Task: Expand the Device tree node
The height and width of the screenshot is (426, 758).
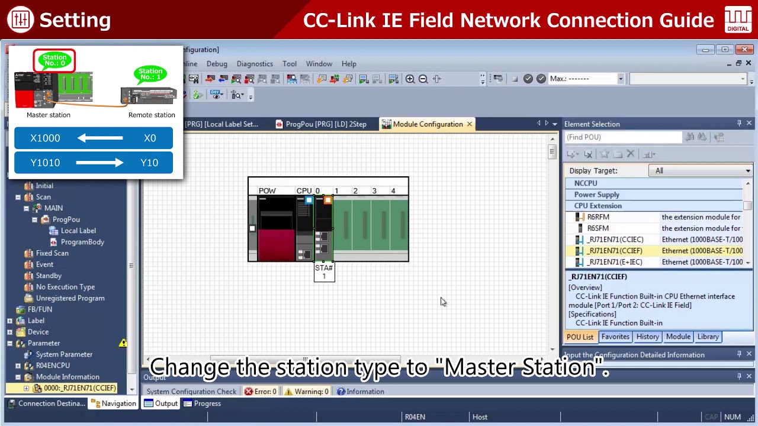Action: coord(9,332)
